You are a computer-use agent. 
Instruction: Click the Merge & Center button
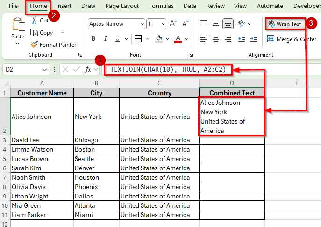click(292, 39)
